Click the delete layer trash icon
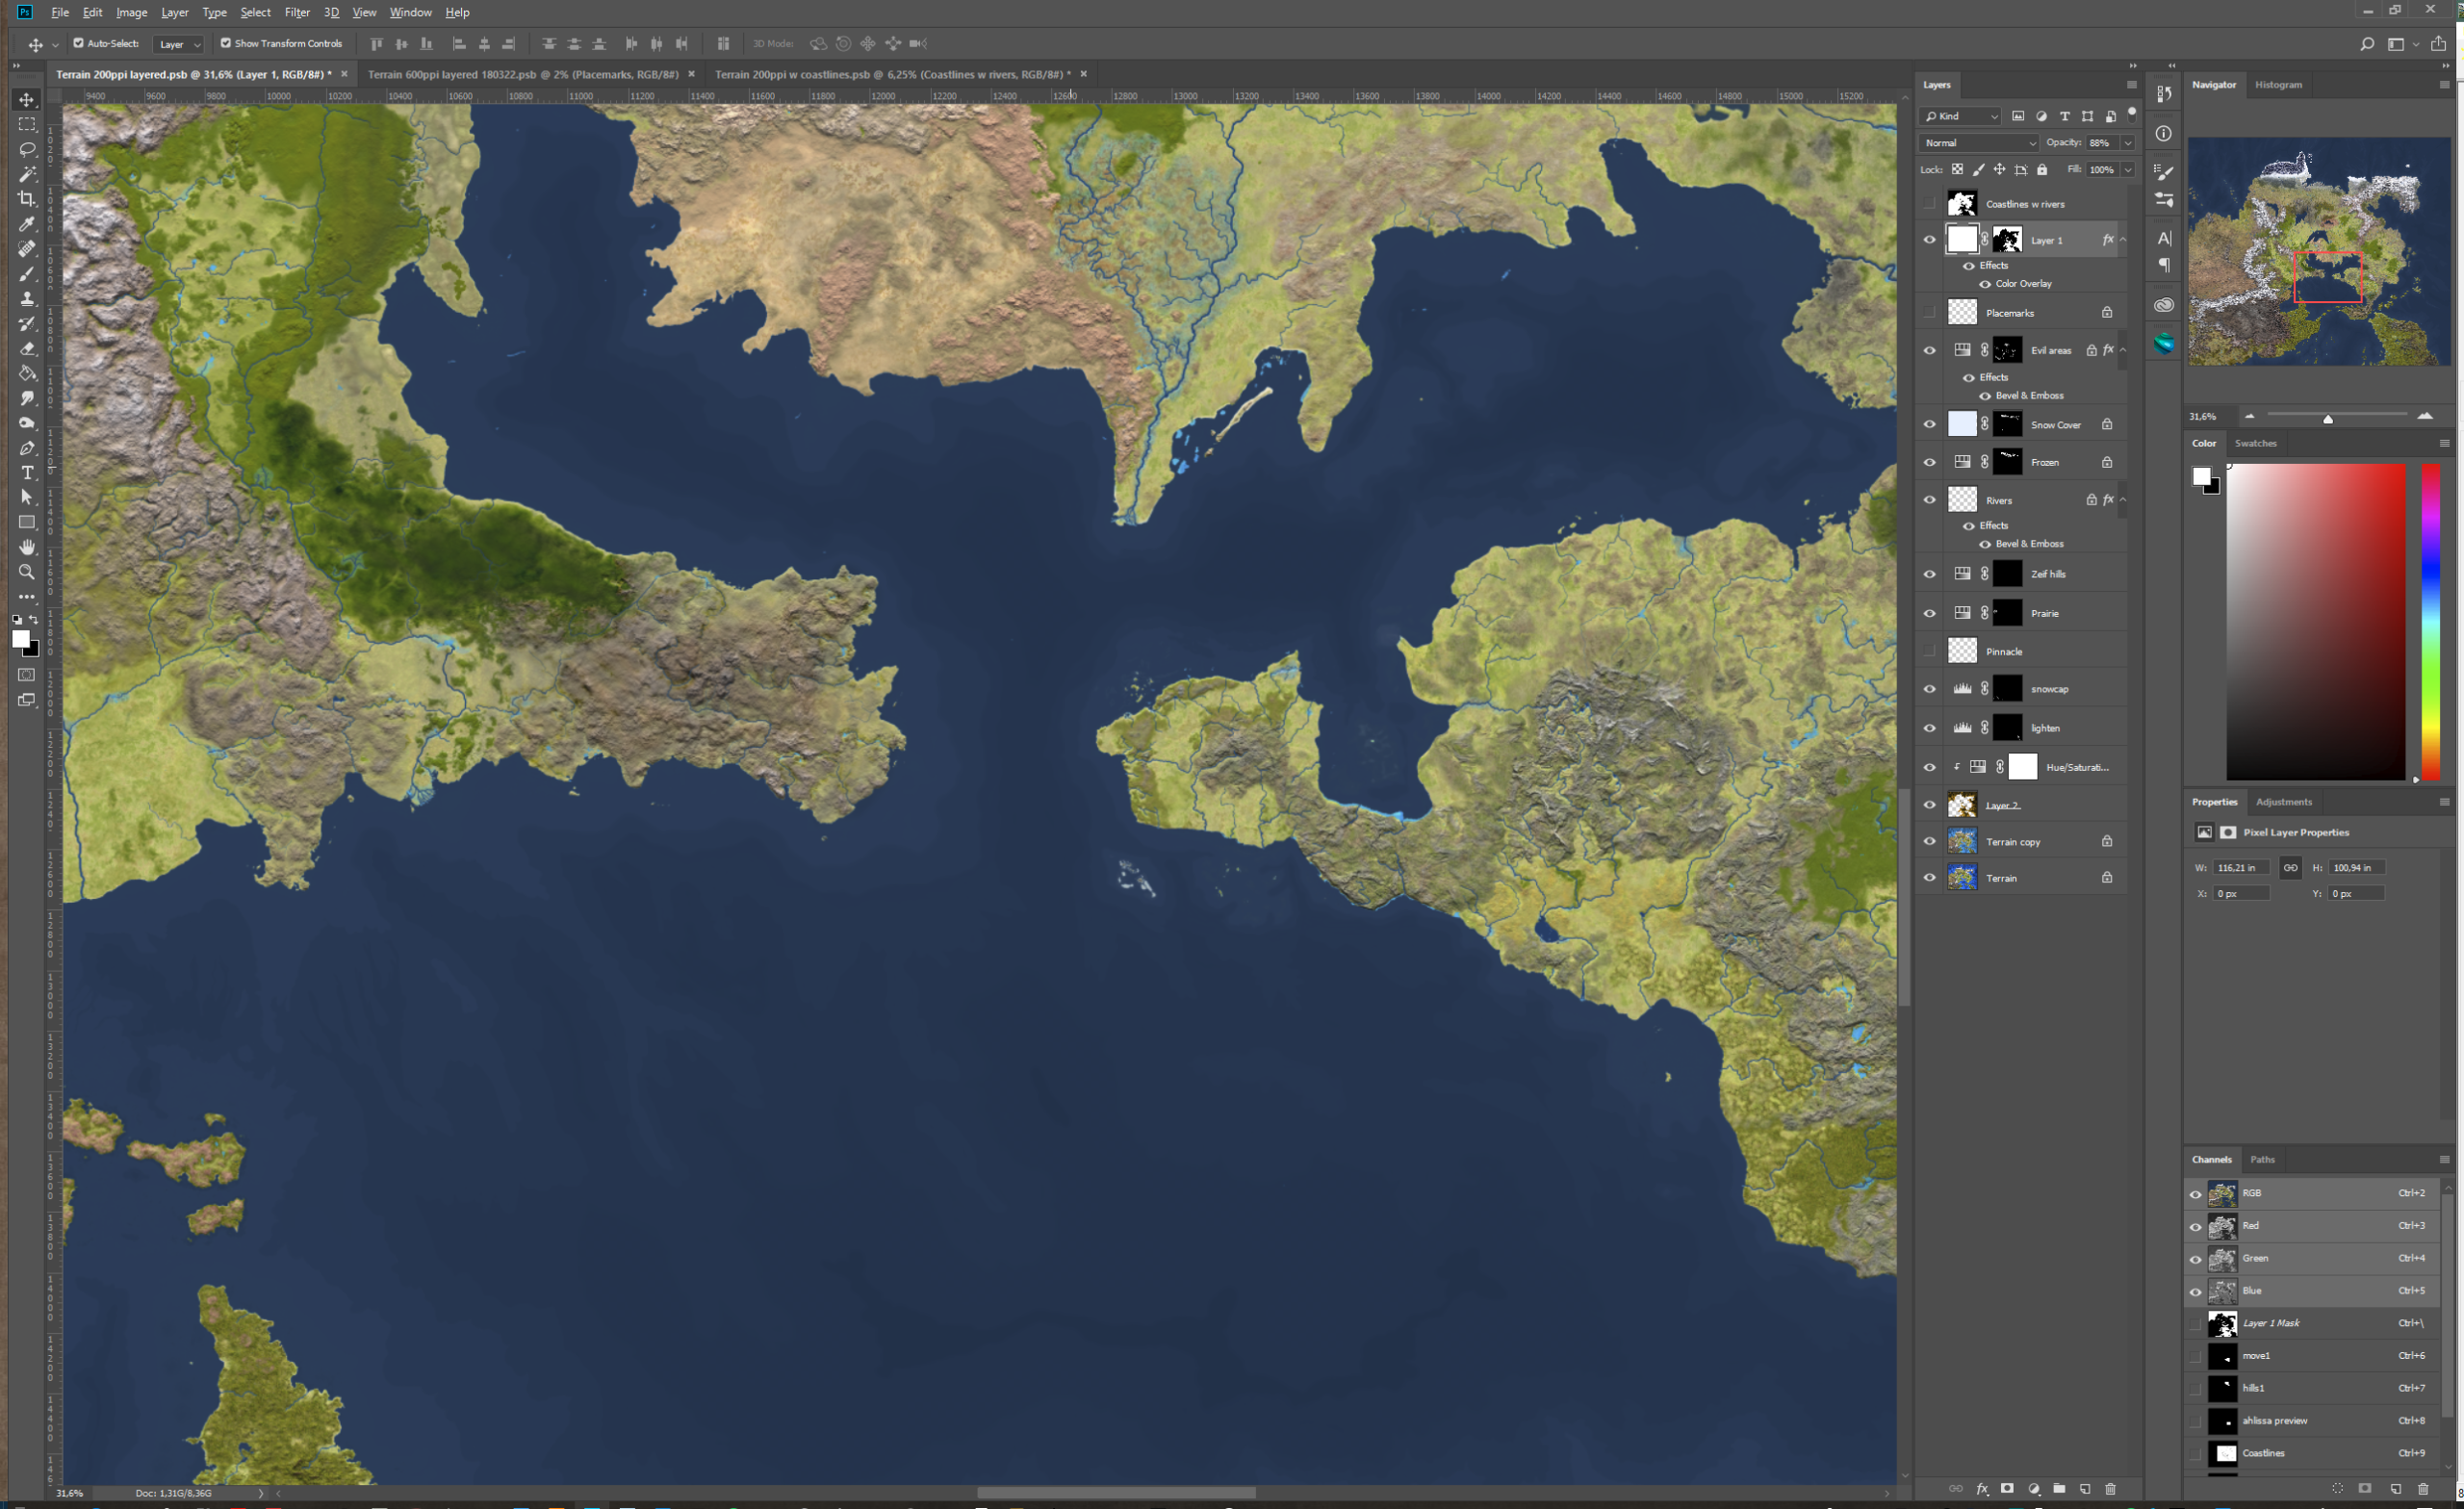Image resolution: width=2464 pixels, height=1509 pixels. (x=2110, y=1489)
